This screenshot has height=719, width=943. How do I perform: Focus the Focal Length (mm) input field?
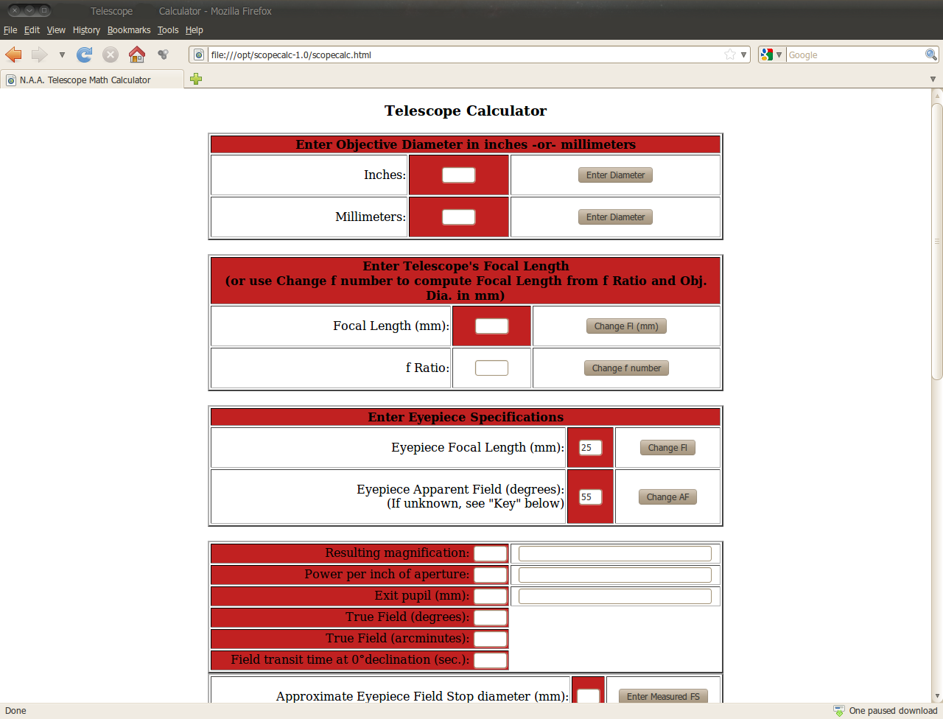pyautogui.click(x=491, y=326)
